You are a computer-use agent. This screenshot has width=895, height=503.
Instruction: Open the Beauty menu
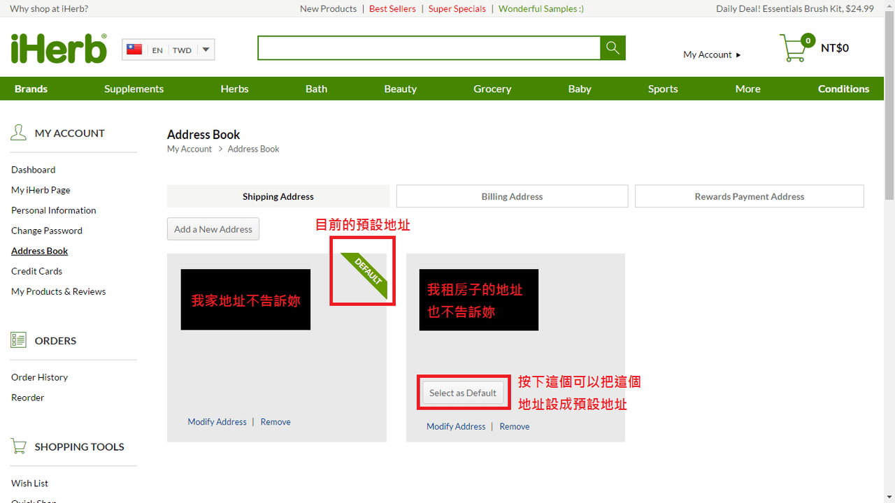401,89
